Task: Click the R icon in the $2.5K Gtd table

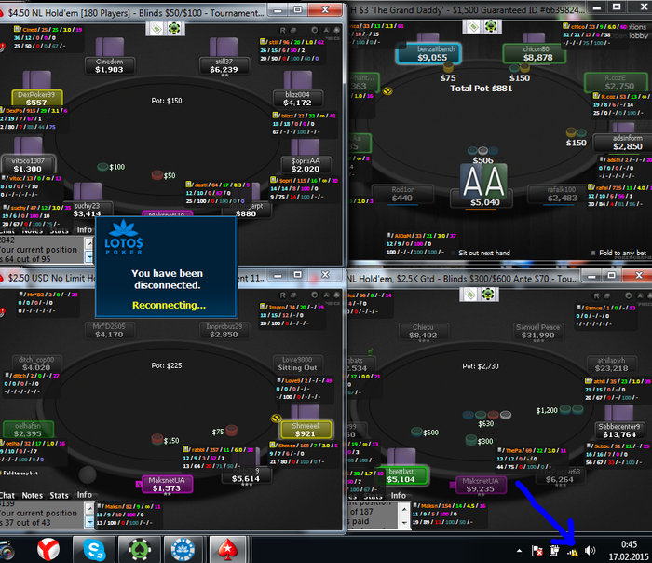Action: pyautogui.click(x=596, y=295)
